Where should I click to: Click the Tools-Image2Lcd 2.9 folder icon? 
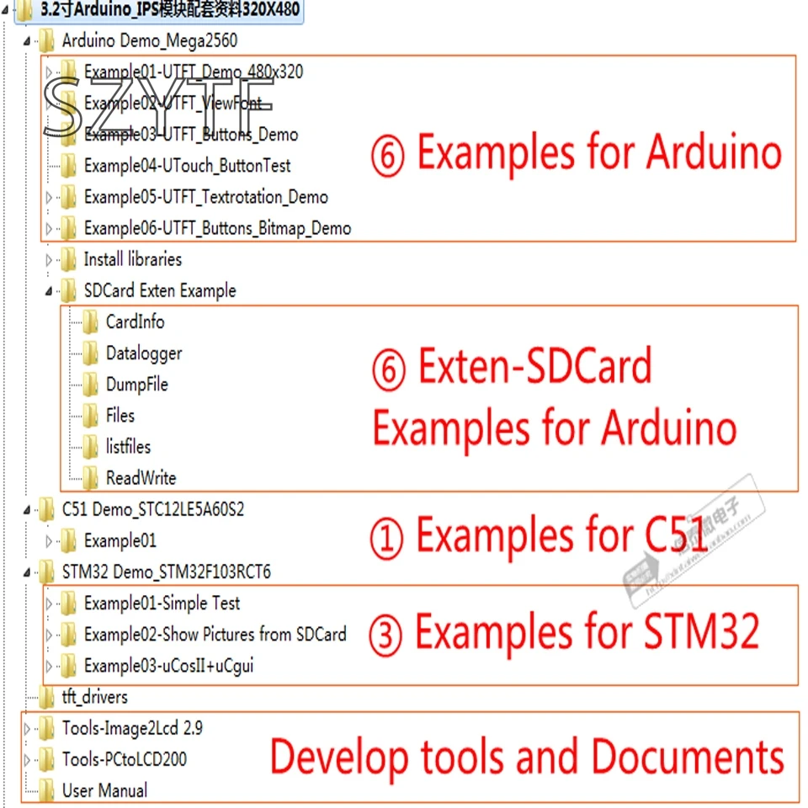[46, 728]
